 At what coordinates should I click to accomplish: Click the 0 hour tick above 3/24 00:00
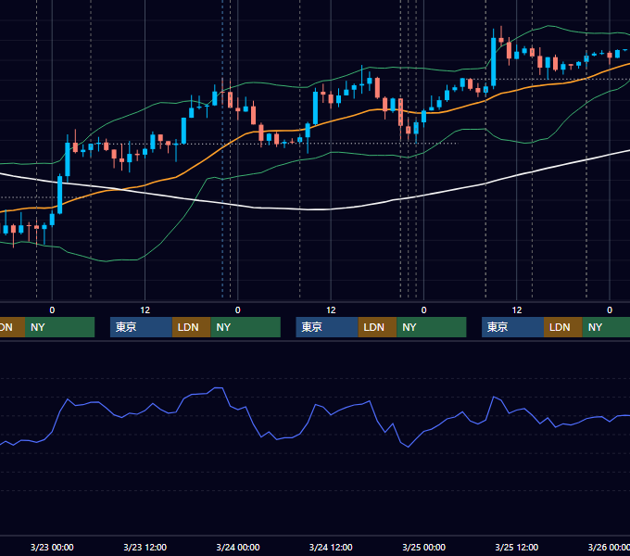coord(238,310)
